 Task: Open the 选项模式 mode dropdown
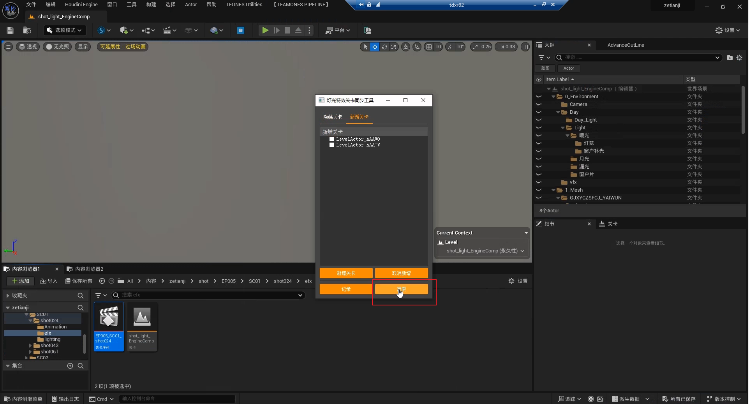pos(64,30)
